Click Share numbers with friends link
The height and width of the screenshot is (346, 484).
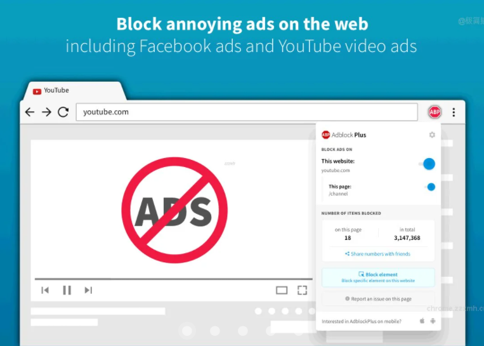377,254
